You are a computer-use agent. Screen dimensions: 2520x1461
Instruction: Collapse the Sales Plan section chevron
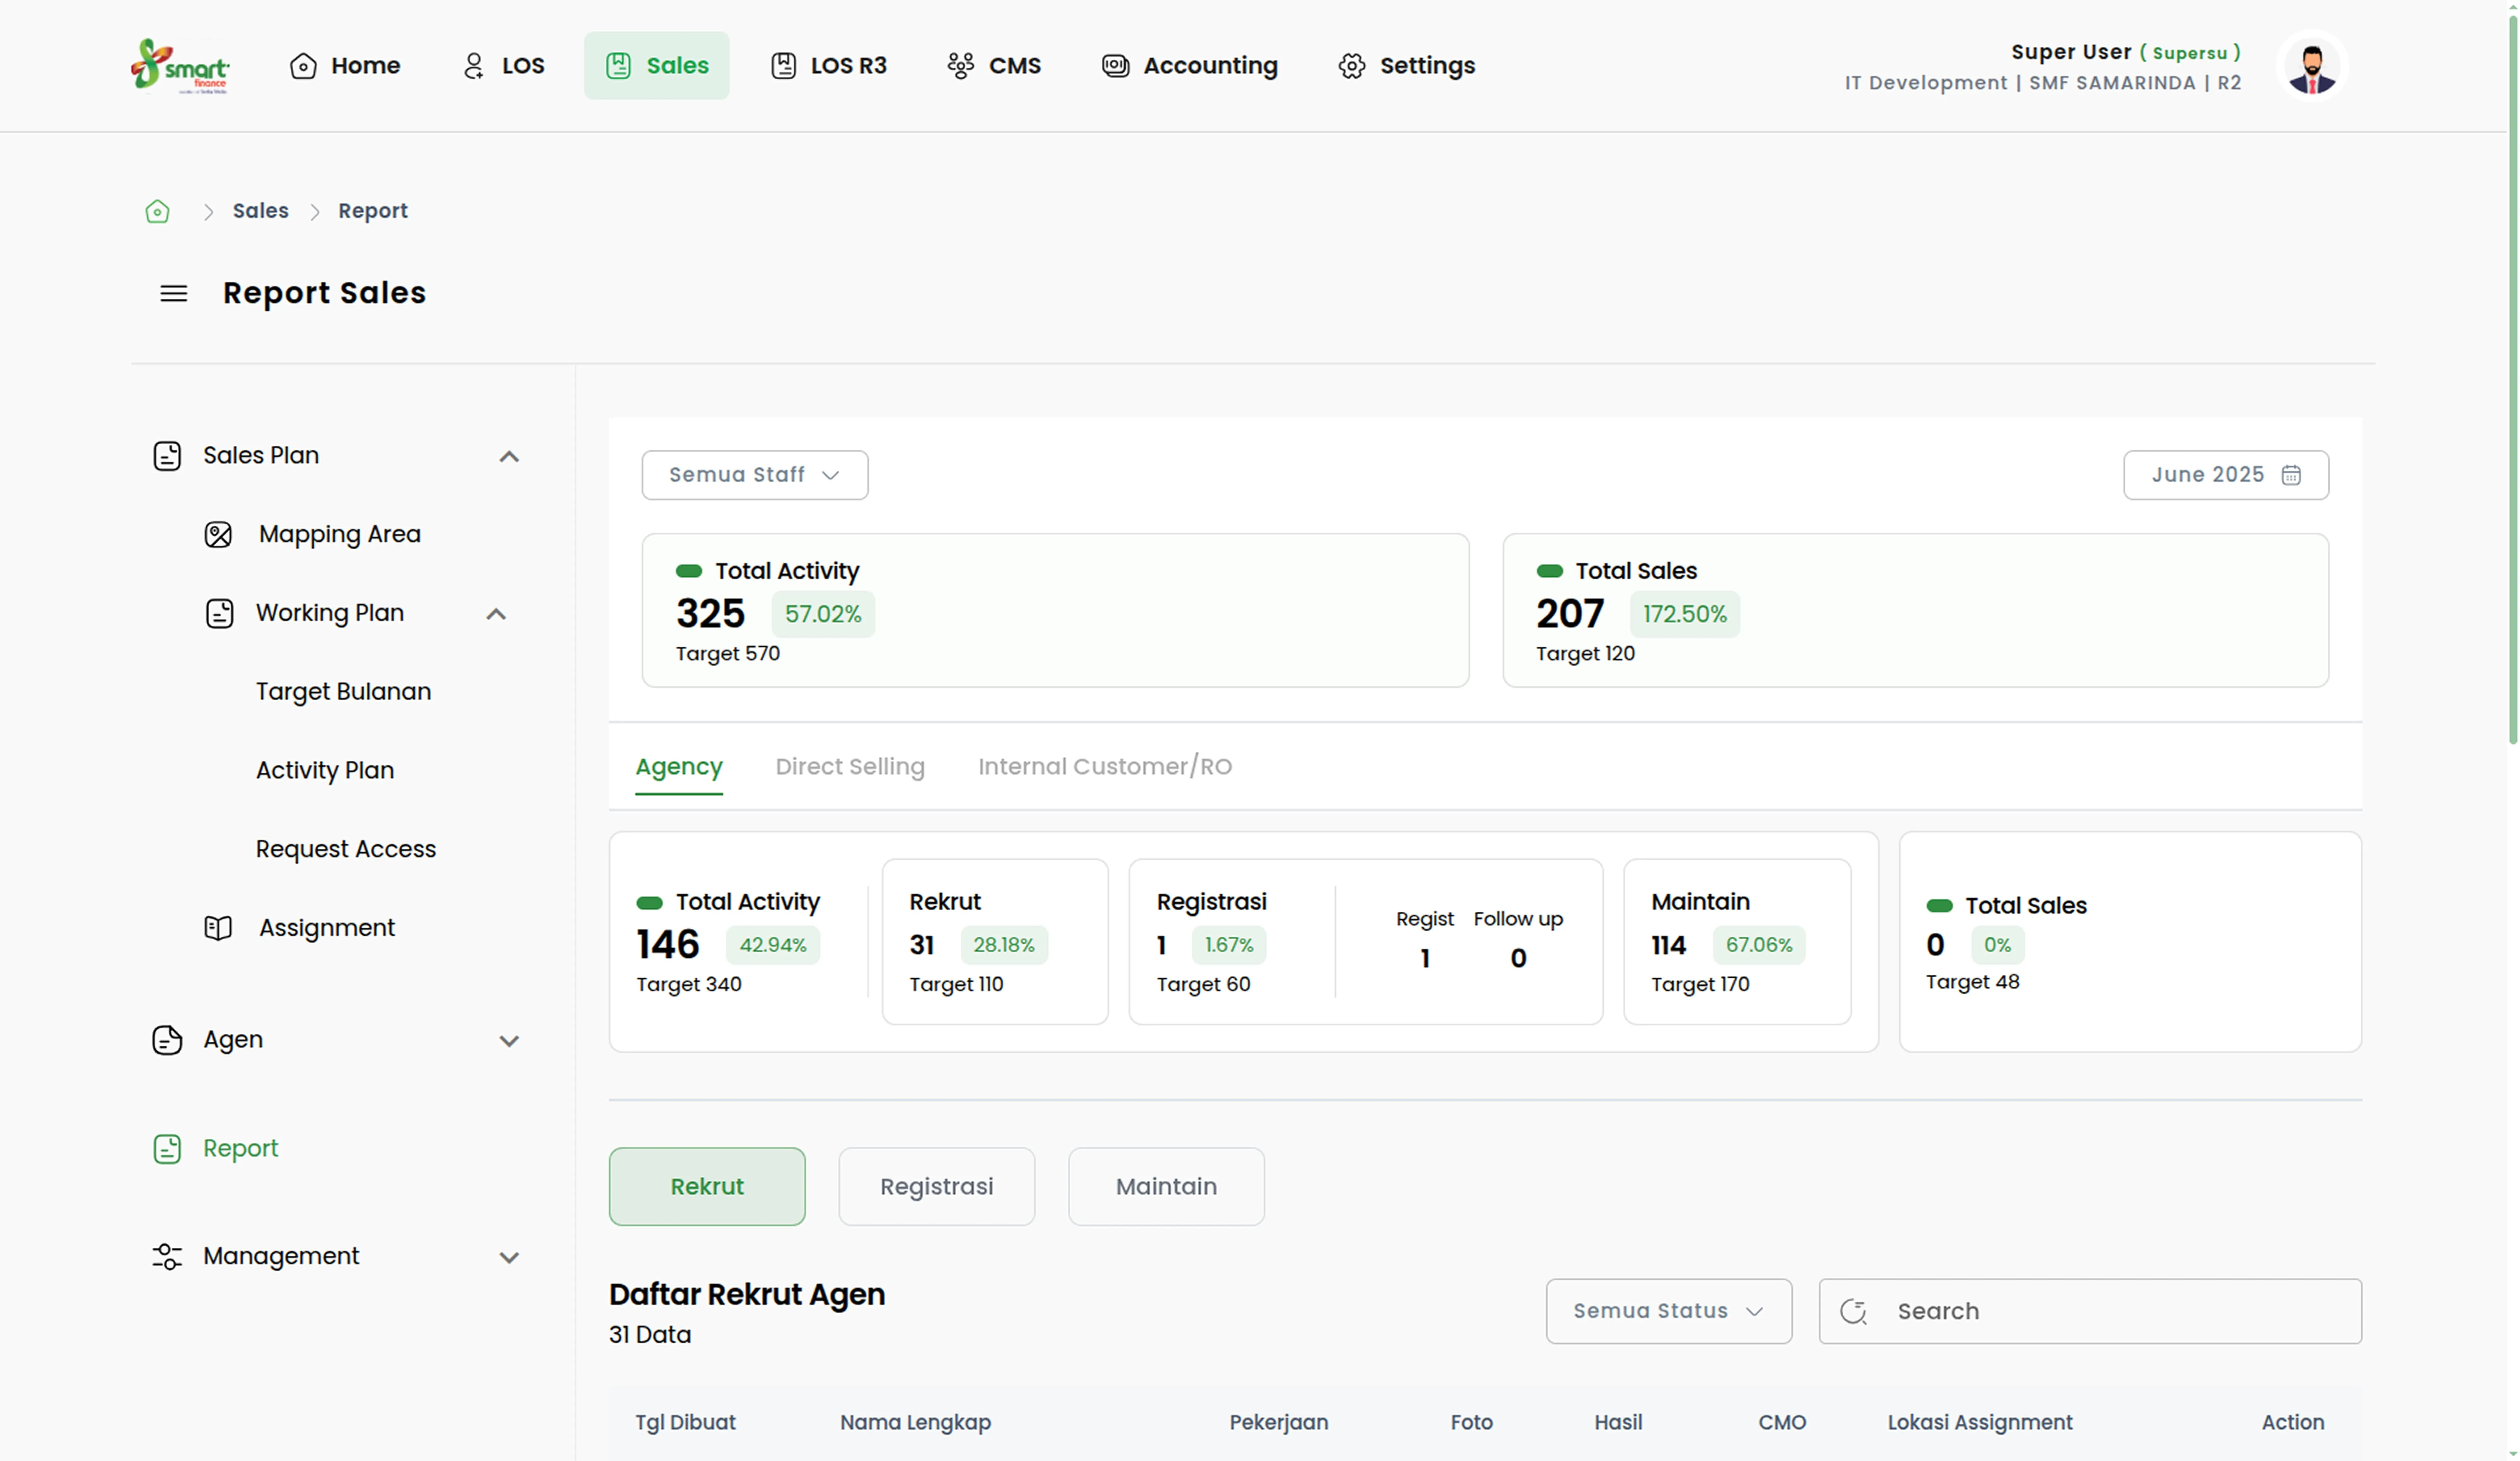pyautogui.click(x=509, y=457)
